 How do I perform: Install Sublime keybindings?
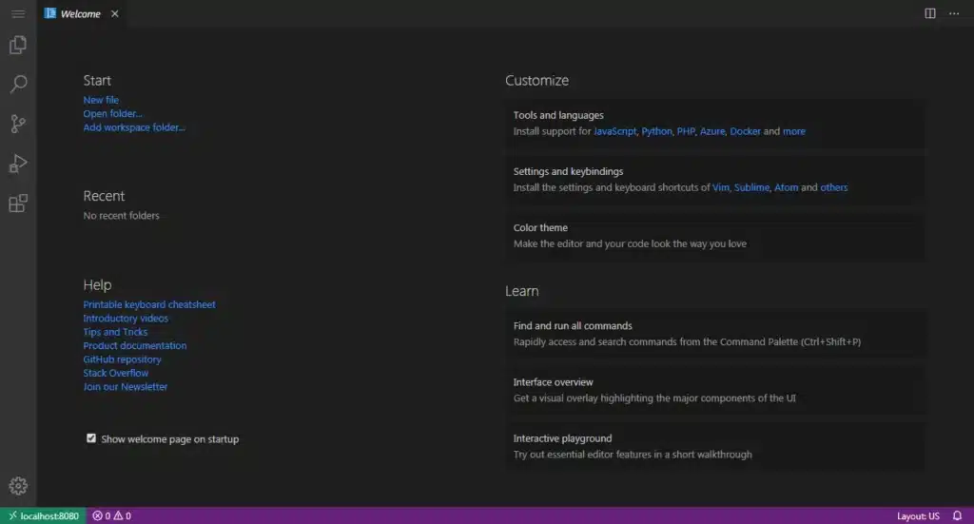pyautogui.click(x=751, y=187)
